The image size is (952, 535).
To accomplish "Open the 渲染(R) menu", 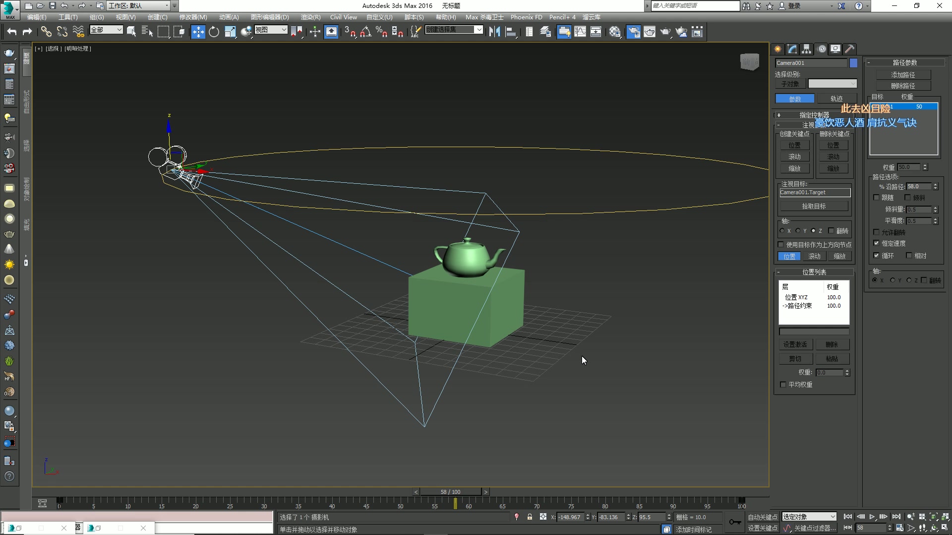I will click(310, 17).
